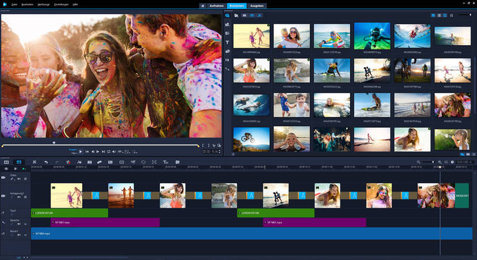
Task: Redo the last undone action
Action: click(x=57, y=162)
